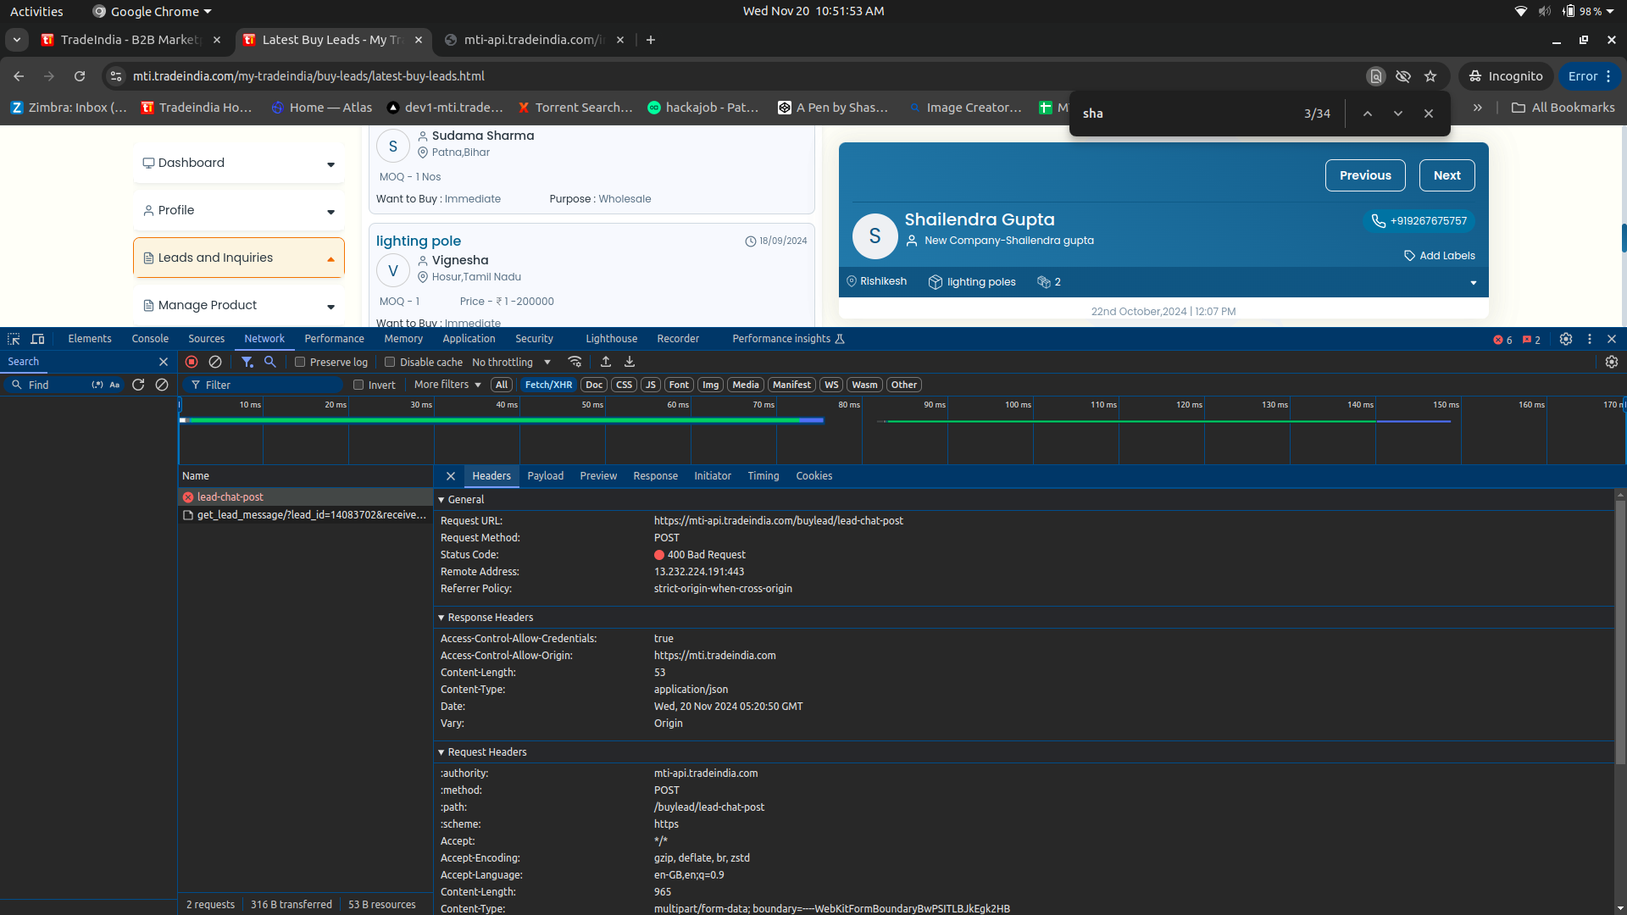Click the network filter funnel icon
This screenshot has width=1627, height=915.
coord(247,362)
